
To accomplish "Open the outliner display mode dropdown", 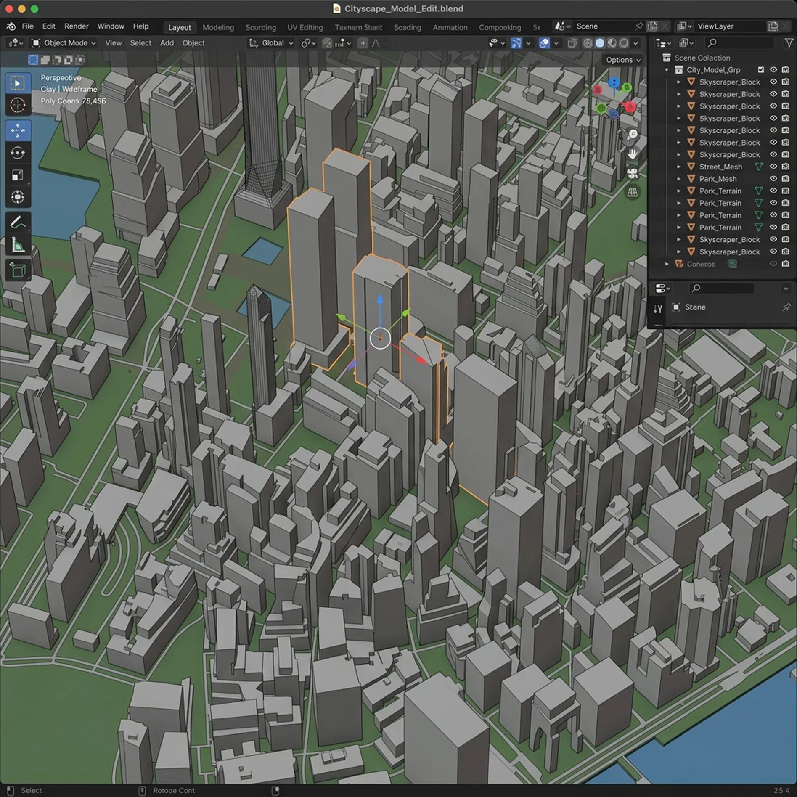I will coord(663,43).
